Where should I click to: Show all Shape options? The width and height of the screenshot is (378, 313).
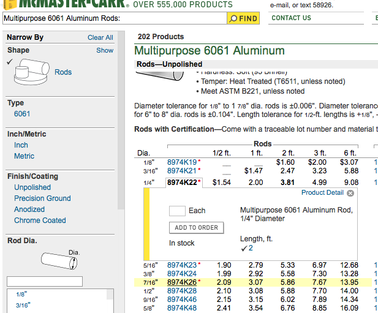click(x=105, y=50)
